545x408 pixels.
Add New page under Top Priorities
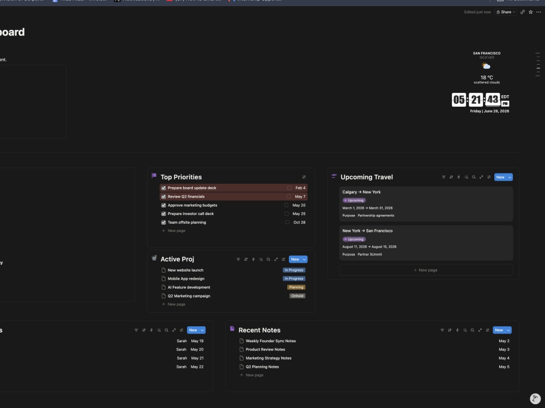pyautogui.click(x=173, y=231)
